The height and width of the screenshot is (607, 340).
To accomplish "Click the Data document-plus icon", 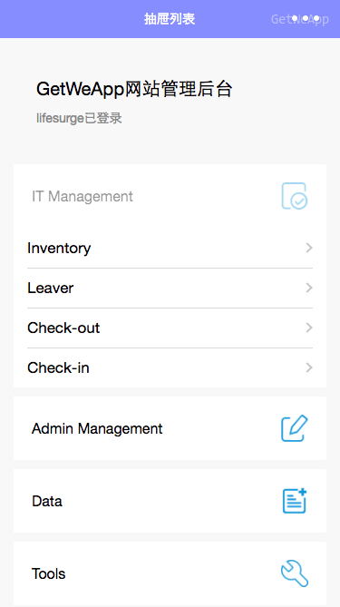I will click(x=295, y=501).
